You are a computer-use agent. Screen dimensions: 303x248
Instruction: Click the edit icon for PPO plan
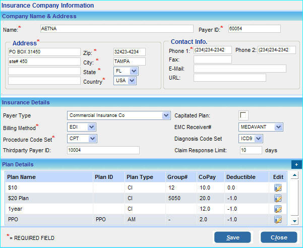[277, 219]
